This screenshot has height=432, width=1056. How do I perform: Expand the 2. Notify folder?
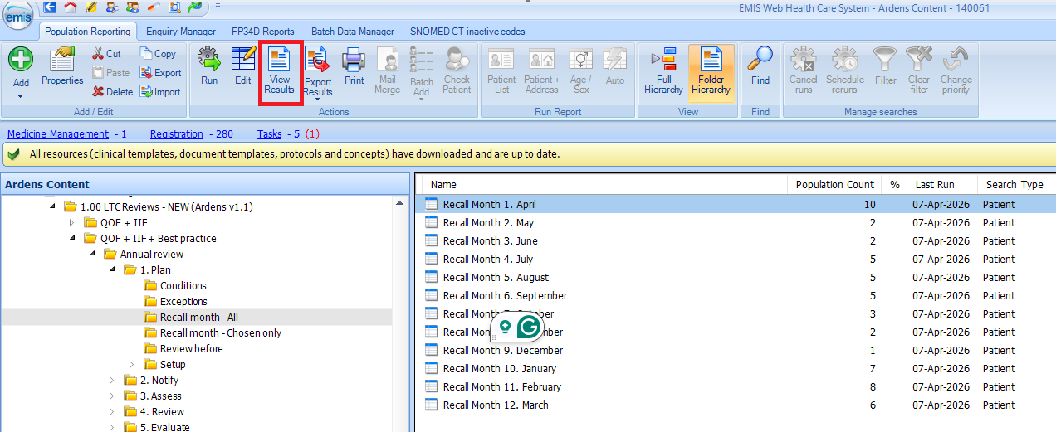(111, 381)
